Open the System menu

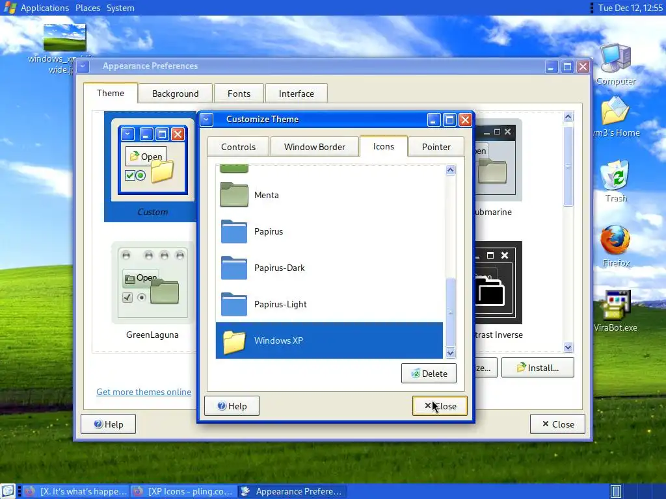pos(120,8)
